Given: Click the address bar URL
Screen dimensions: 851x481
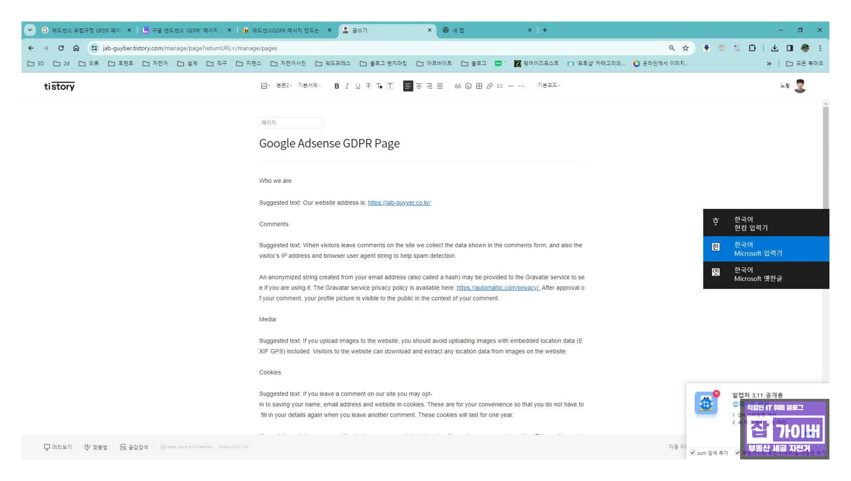Looking at the screenshot, I should (x=189, y=48).
